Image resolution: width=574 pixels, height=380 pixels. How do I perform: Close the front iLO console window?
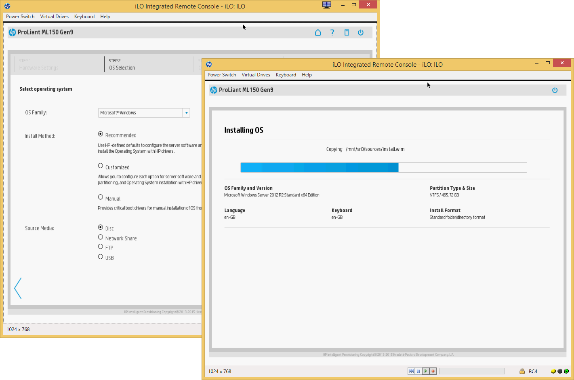click(562, 63)
